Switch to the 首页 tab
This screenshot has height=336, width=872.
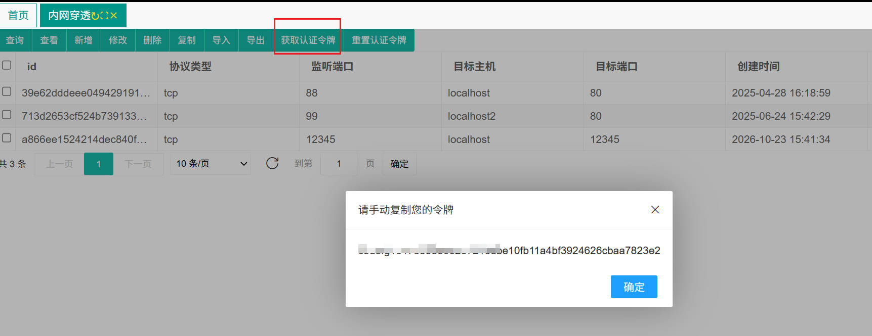pos(18,15)
